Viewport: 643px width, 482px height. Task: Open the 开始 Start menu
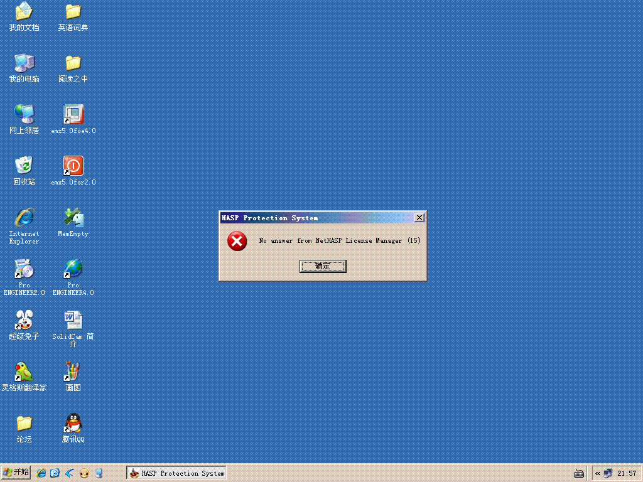tap(16, 473)
